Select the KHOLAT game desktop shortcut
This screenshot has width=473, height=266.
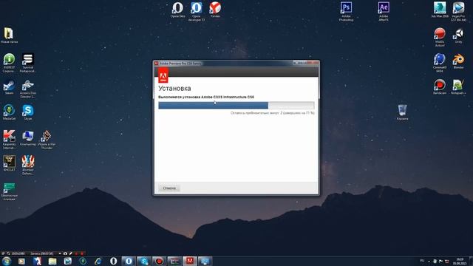pos(9,163)
